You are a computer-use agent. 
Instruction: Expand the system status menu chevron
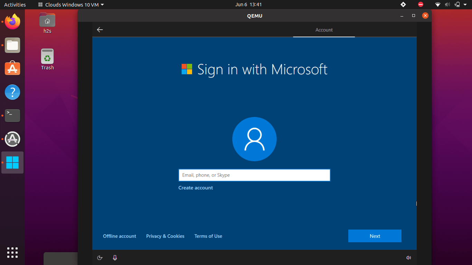tap(465, 4)
